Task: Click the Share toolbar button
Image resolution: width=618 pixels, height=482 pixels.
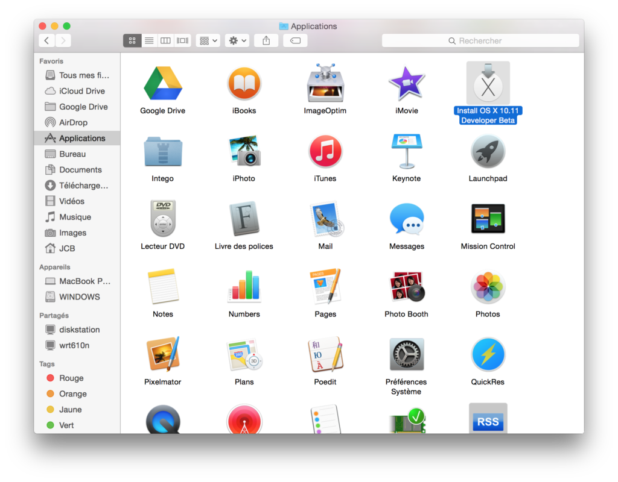Action: pos(266,40)
